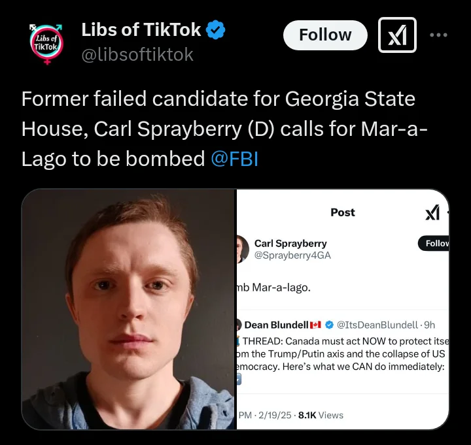This screenshot has width=471, height=445.
Task: Follow the Libs of TikTok account
Action: [325, 35]
